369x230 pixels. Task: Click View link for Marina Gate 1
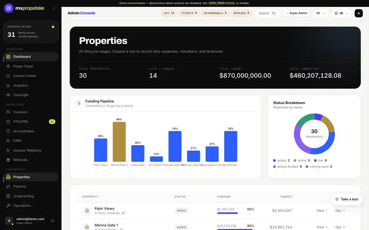(322, 227)
